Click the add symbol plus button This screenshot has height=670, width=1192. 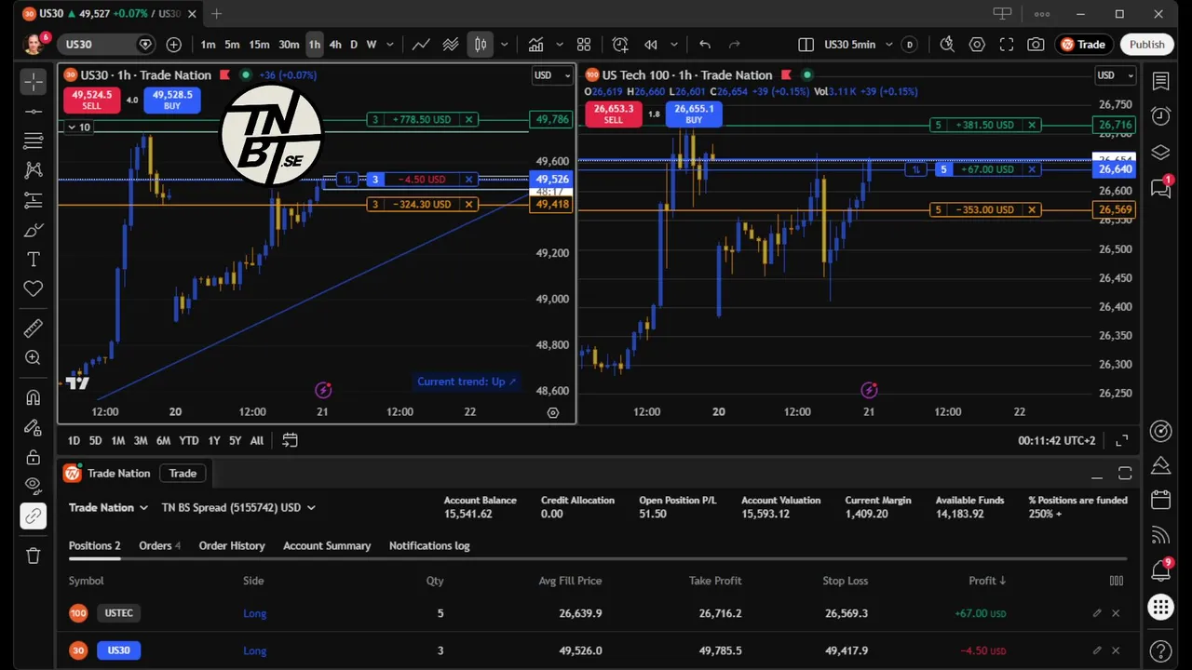pyautogui.click(x=174, y=45)
